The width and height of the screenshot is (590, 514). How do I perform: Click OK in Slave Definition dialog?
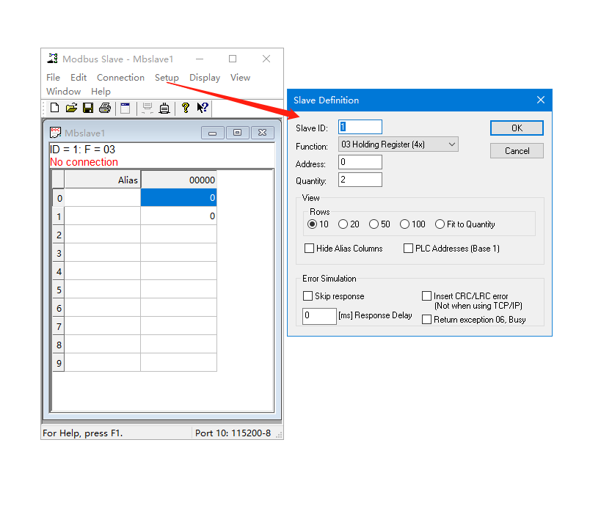click(517, 128)
